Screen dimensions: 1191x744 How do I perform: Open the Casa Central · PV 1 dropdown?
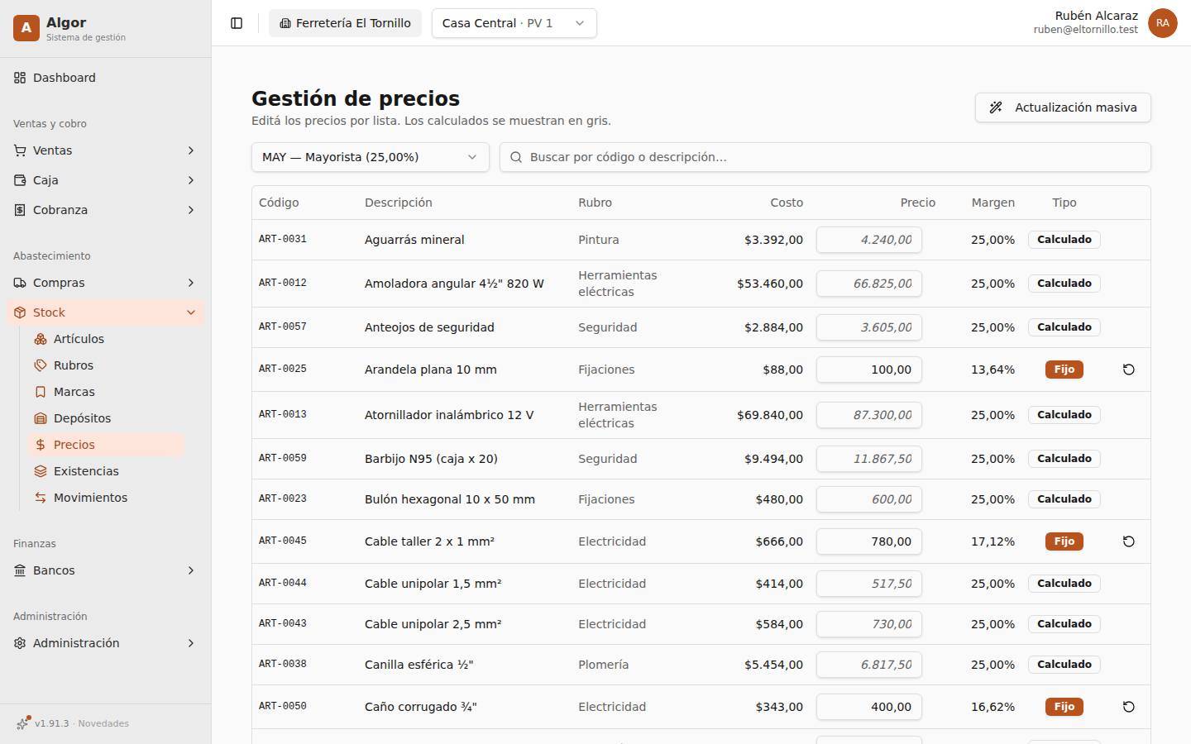[x=514, y=23]
